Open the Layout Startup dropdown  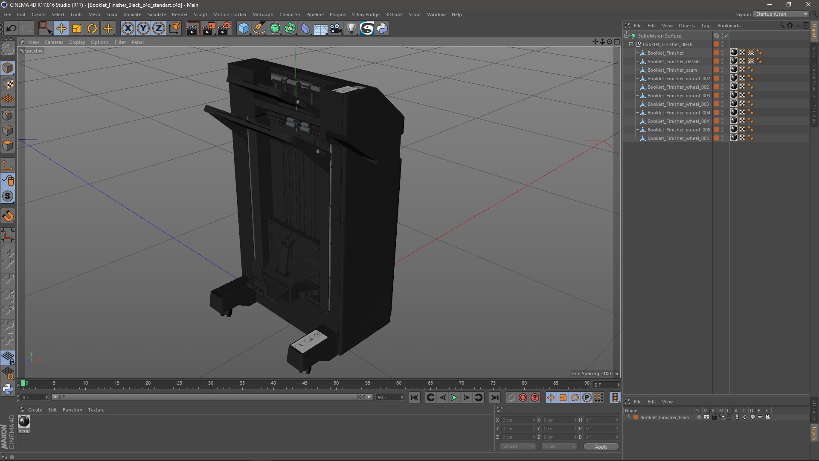pyautogui.click(x=781, y=14)
